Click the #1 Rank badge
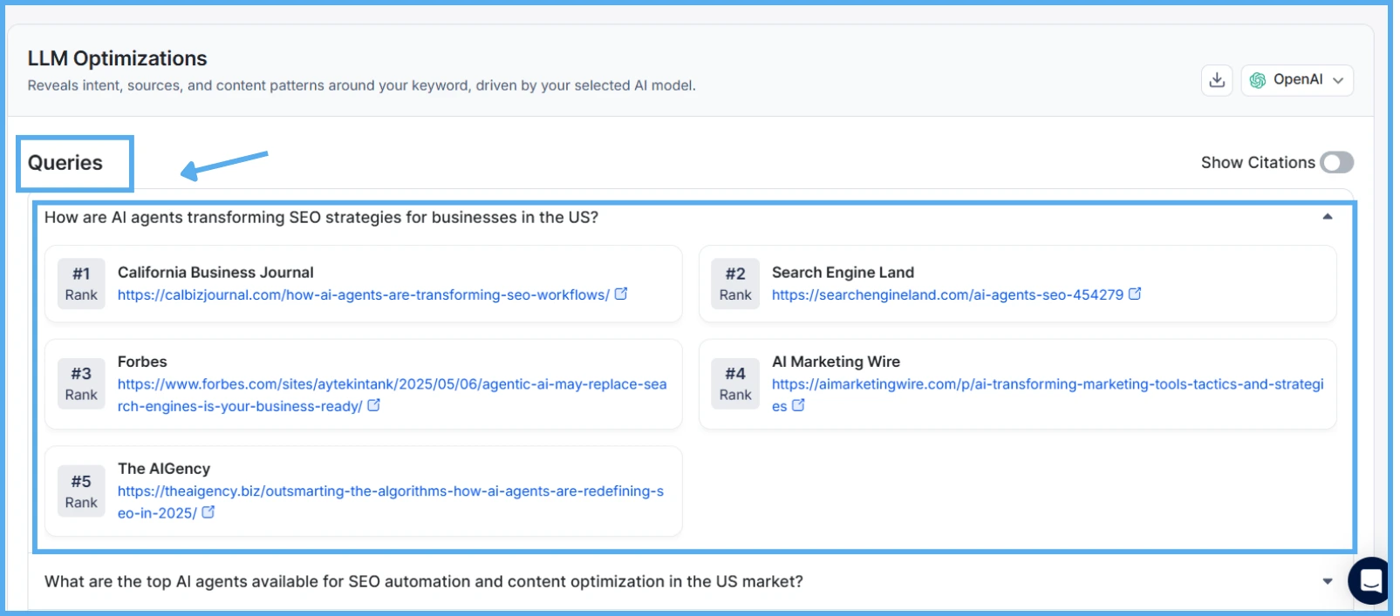Viewport: 1400px width, 616px height. pos(81,283)
